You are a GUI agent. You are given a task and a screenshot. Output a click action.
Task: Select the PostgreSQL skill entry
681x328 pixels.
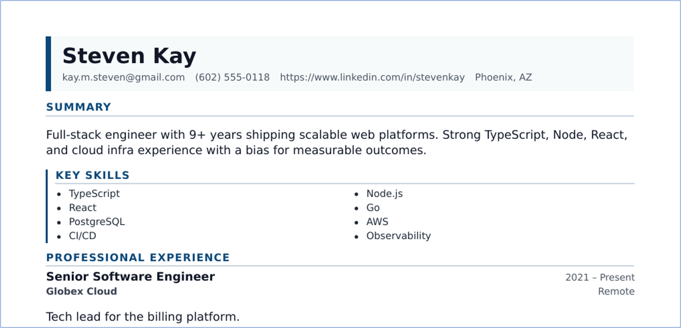[96, 222]
